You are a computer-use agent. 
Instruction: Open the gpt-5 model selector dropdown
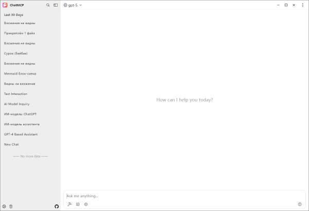tap(73, 5)
